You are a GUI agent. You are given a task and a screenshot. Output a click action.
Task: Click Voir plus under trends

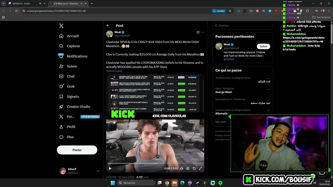(x=220, y=122)
